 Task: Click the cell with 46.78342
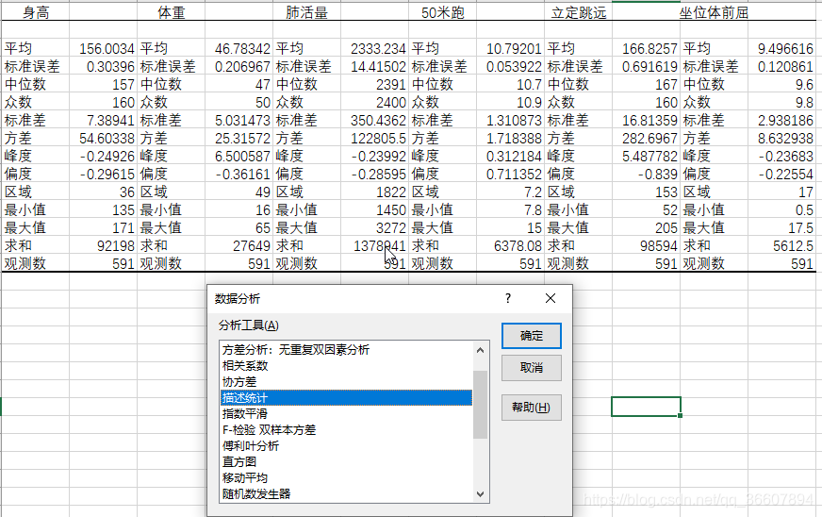[x=239, y=48]
